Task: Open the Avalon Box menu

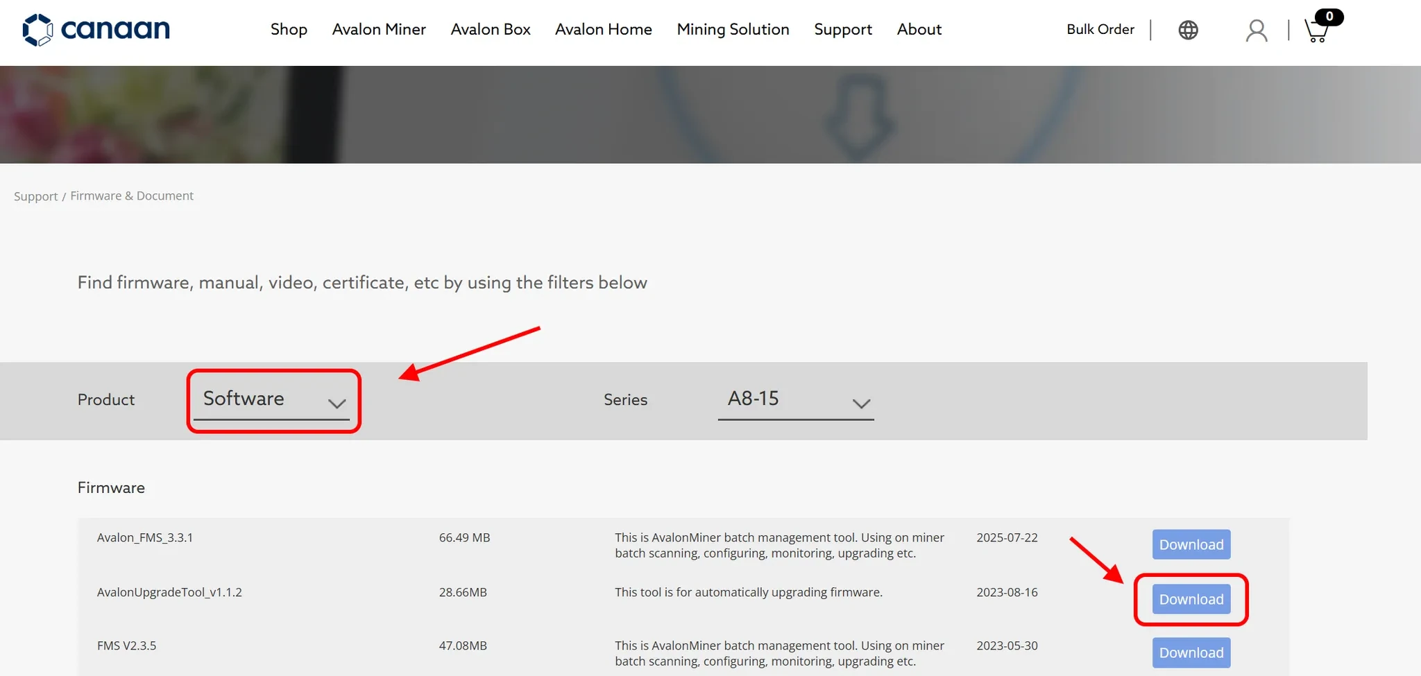Action: tap(490, 29)
